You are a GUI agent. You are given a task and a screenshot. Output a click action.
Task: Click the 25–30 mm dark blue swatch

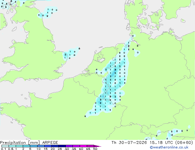coord(62,146)
